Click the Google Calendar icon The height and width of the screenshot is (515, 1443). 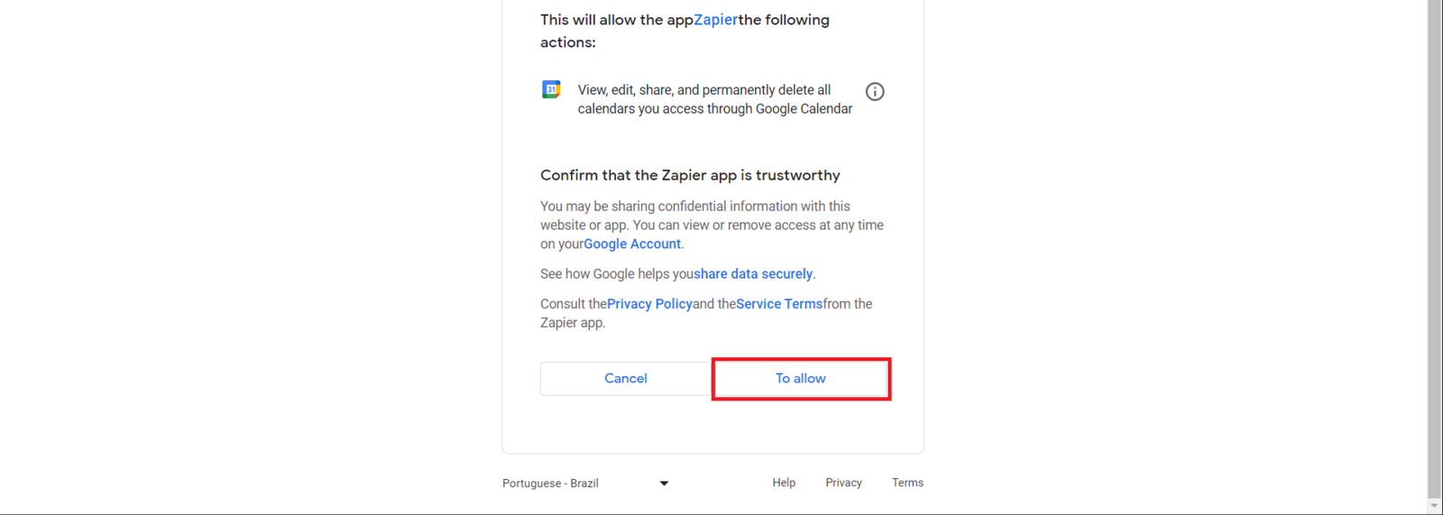tap(551, 89)
